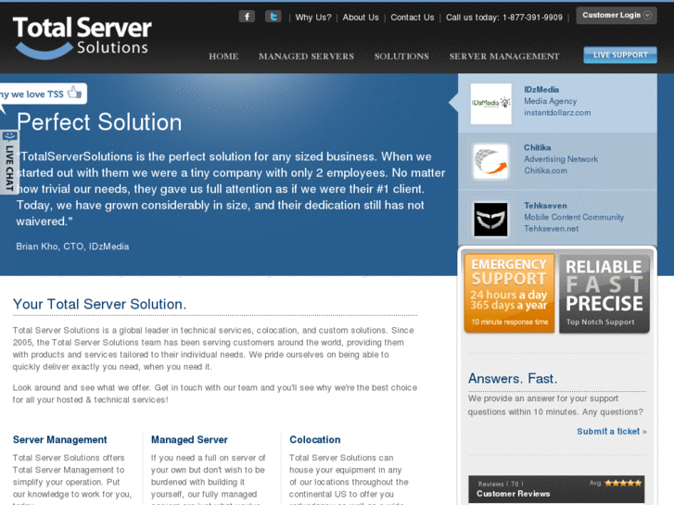
Task: Open the Managed Servers menu
Action: [307, 57]
